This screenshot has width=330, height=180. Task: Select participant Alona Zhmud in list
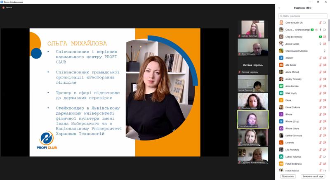coord(303,72)
